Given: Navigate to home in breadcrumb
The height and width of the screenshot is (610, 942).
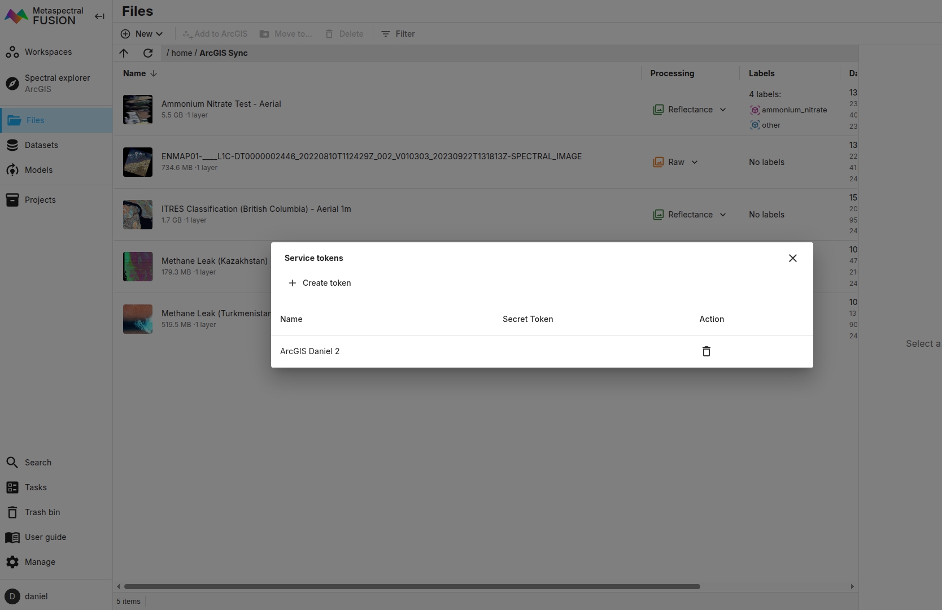Looking at the screenshot, I should pyautogui.click(x=181, y=53).
